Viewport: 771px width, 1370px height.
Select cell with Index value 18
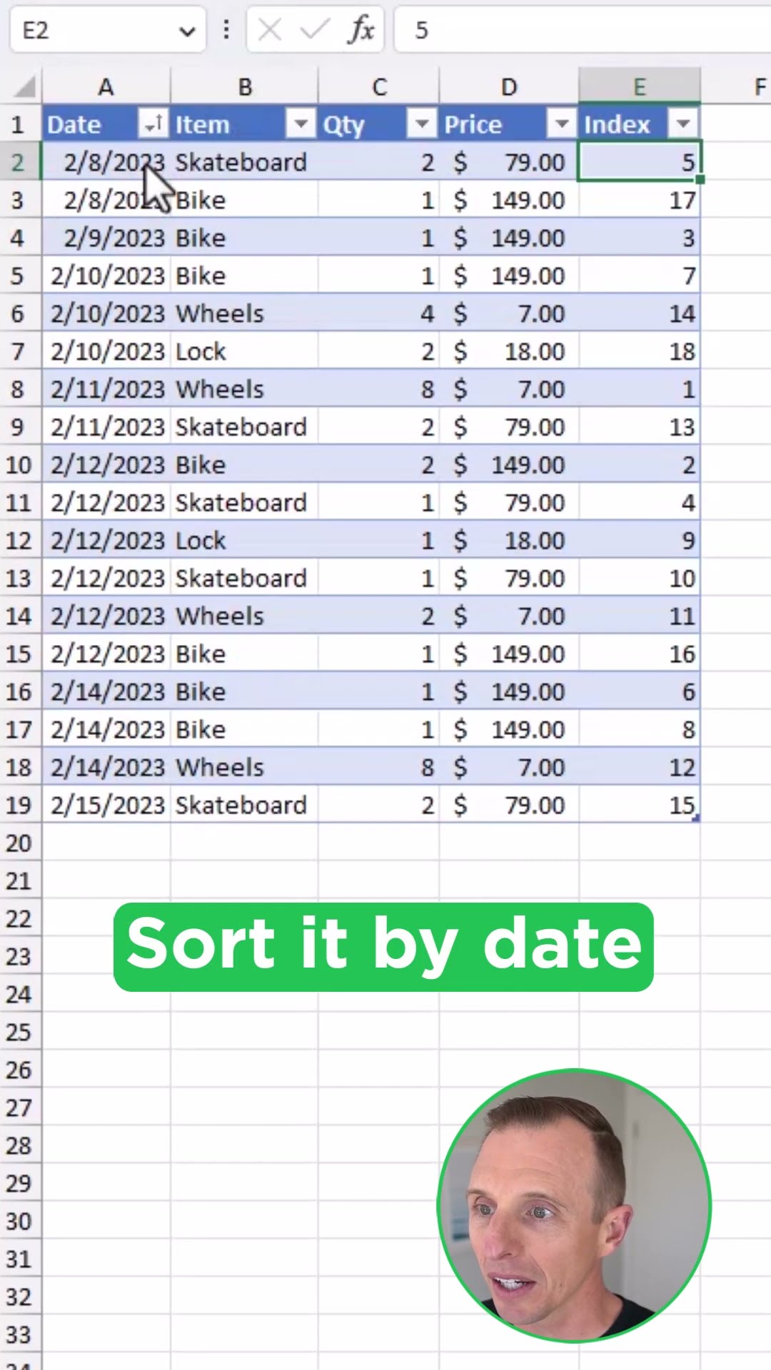click(639, 352)
